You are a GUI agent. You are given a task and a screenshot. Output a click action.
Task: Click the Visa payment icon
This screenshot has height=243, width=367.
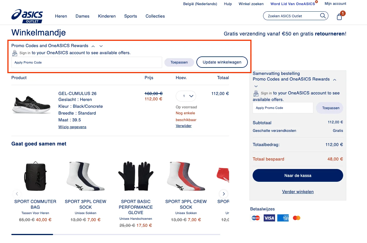[269, 217]
